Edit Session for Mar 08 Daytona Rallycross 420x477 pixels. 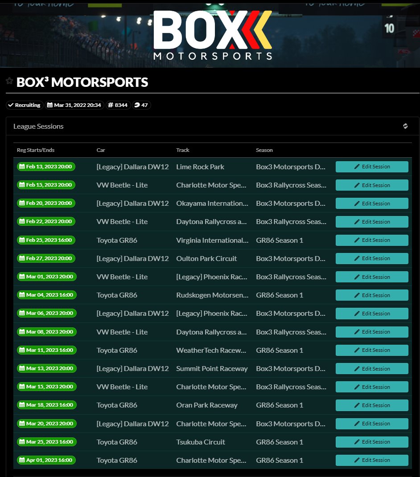pos(372,332)
